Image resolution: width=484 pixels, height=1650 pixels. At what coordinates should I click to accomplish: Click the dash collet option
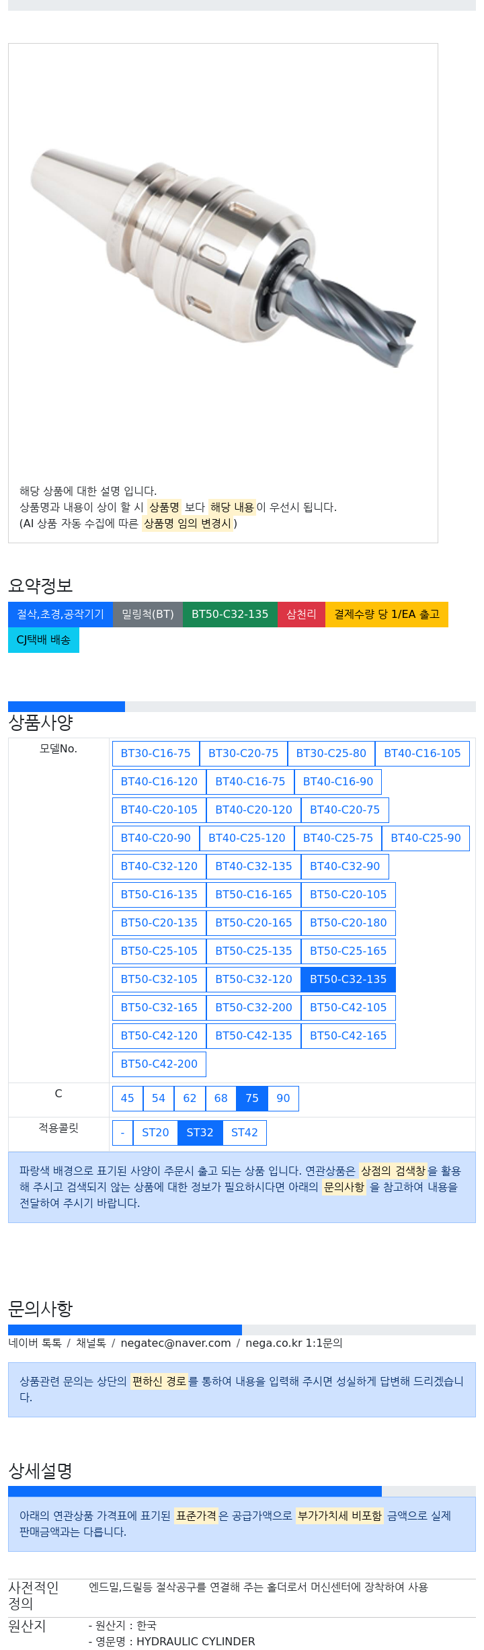pos(122,1132)
